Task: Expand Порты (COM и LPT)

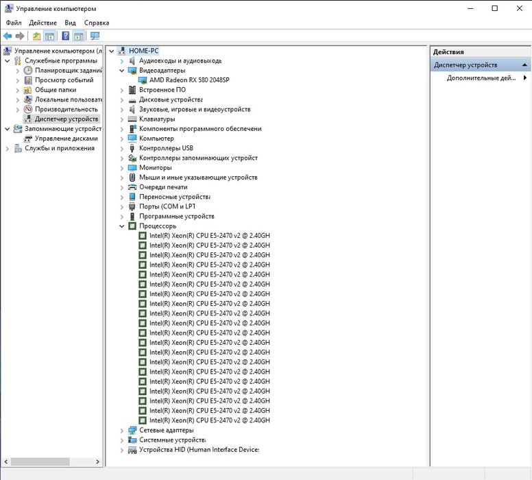Action: point(122,206)
